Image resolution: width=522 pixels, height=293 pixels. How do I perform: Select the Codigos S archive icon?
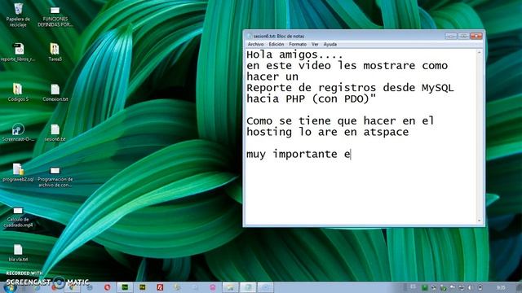pyautogui.click(x=18, y=92)
